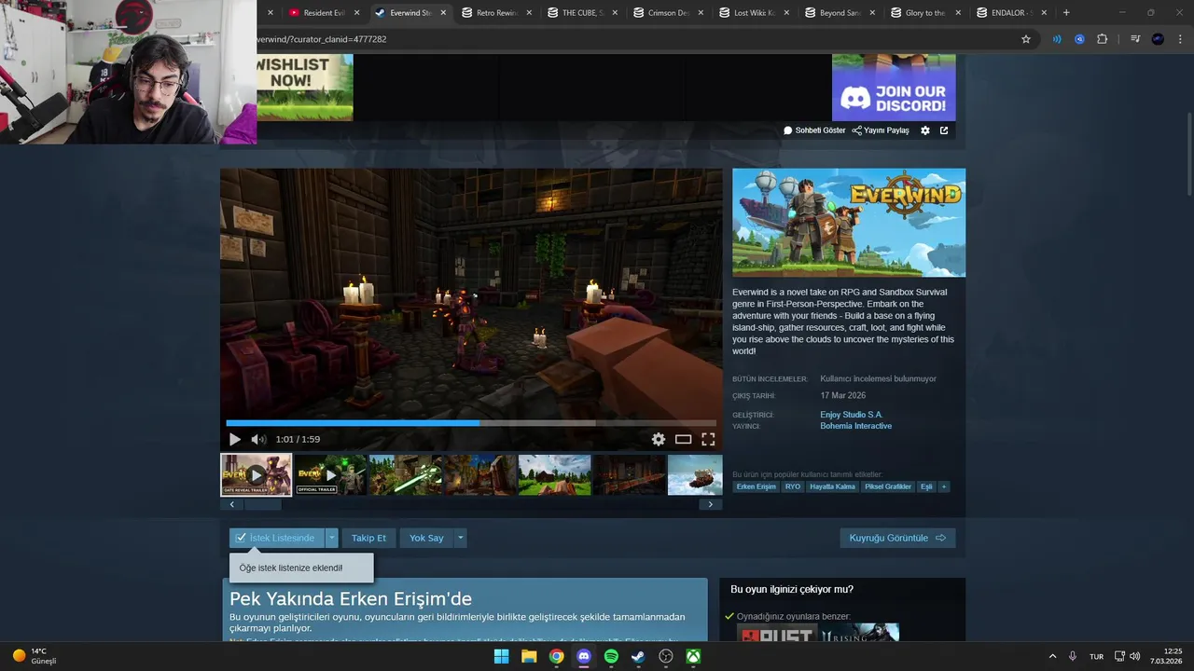Open the Bohemia Interactive publisher link
This screenshot has width=1194, height=671.
[x=855, y=426]
